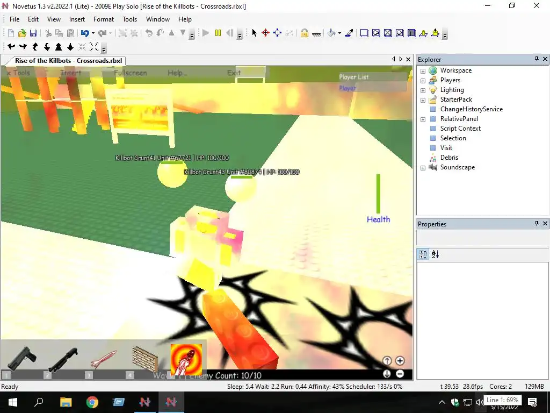
Task: Pan camera left with the left arrow icon
Action: point(11,46)
